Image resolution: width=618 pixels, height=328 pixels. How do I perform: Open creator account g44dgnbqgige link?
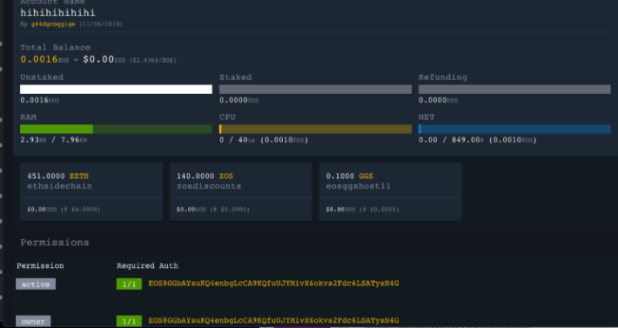(x=53, y=24)
